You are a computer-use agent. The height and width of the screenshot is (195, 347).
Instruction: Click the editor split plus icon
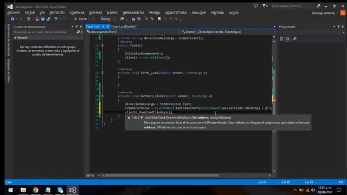click(274, 37)
